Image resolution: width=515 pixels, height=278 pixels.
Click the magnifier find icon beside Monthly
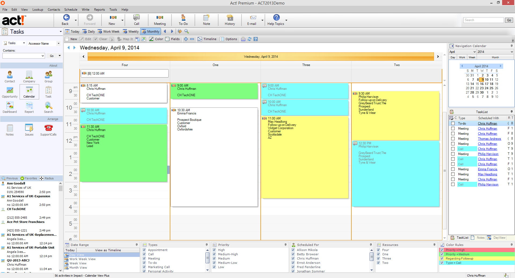pyautogui.click(x=187, y=31)
